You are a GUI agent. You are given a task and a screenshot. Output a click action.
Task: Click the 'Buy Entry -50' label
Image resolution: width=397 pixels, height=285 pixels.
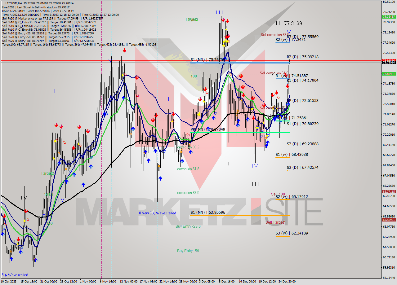(188, 251)
